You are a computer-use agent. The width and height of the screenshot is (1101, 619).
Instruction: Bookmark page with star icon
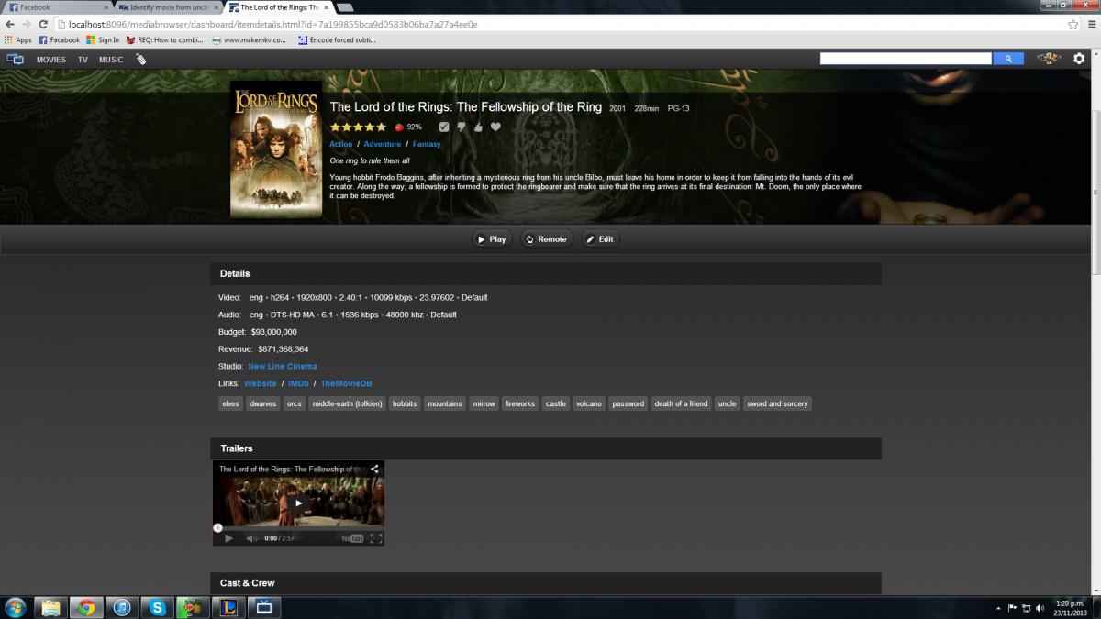click(x=1073, y=24)
